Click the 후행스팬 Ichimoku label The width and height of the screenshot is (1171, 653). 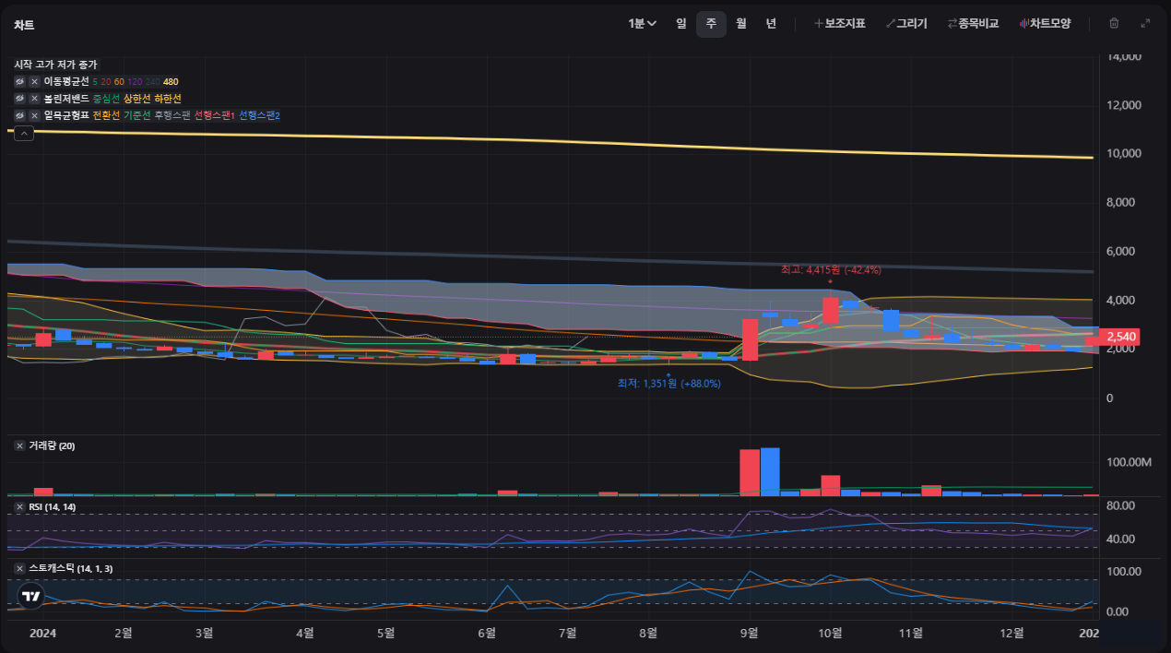point(172,115)
